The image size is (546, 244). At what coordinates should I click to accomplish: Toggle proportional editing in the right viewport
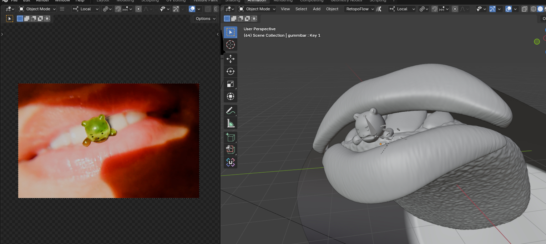(x=455, y=9)
